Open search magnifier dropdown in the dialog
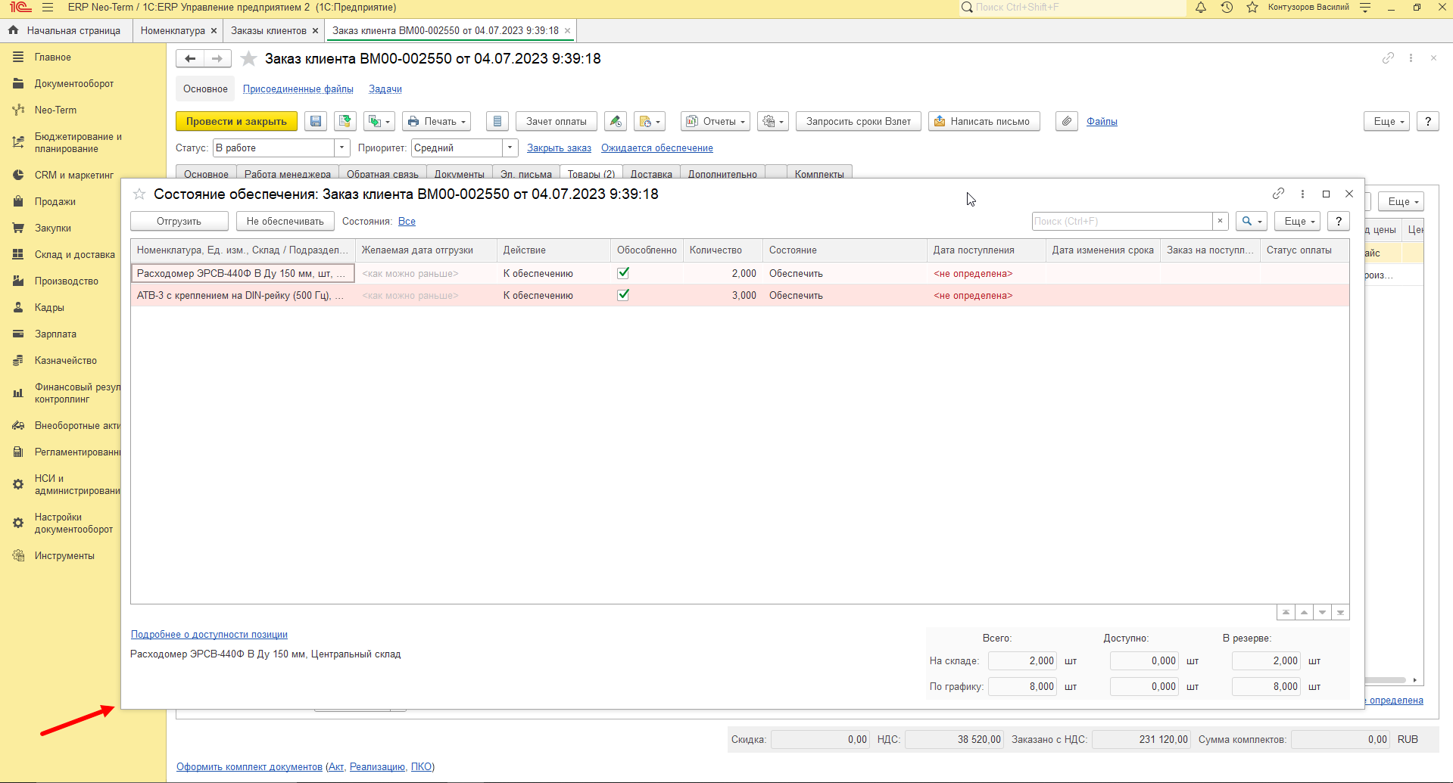The height and width of the screenshot is (783, 1453). click(x=1251, y=221)
